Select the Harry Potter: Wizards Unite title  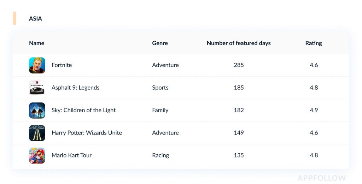point(87,133)
